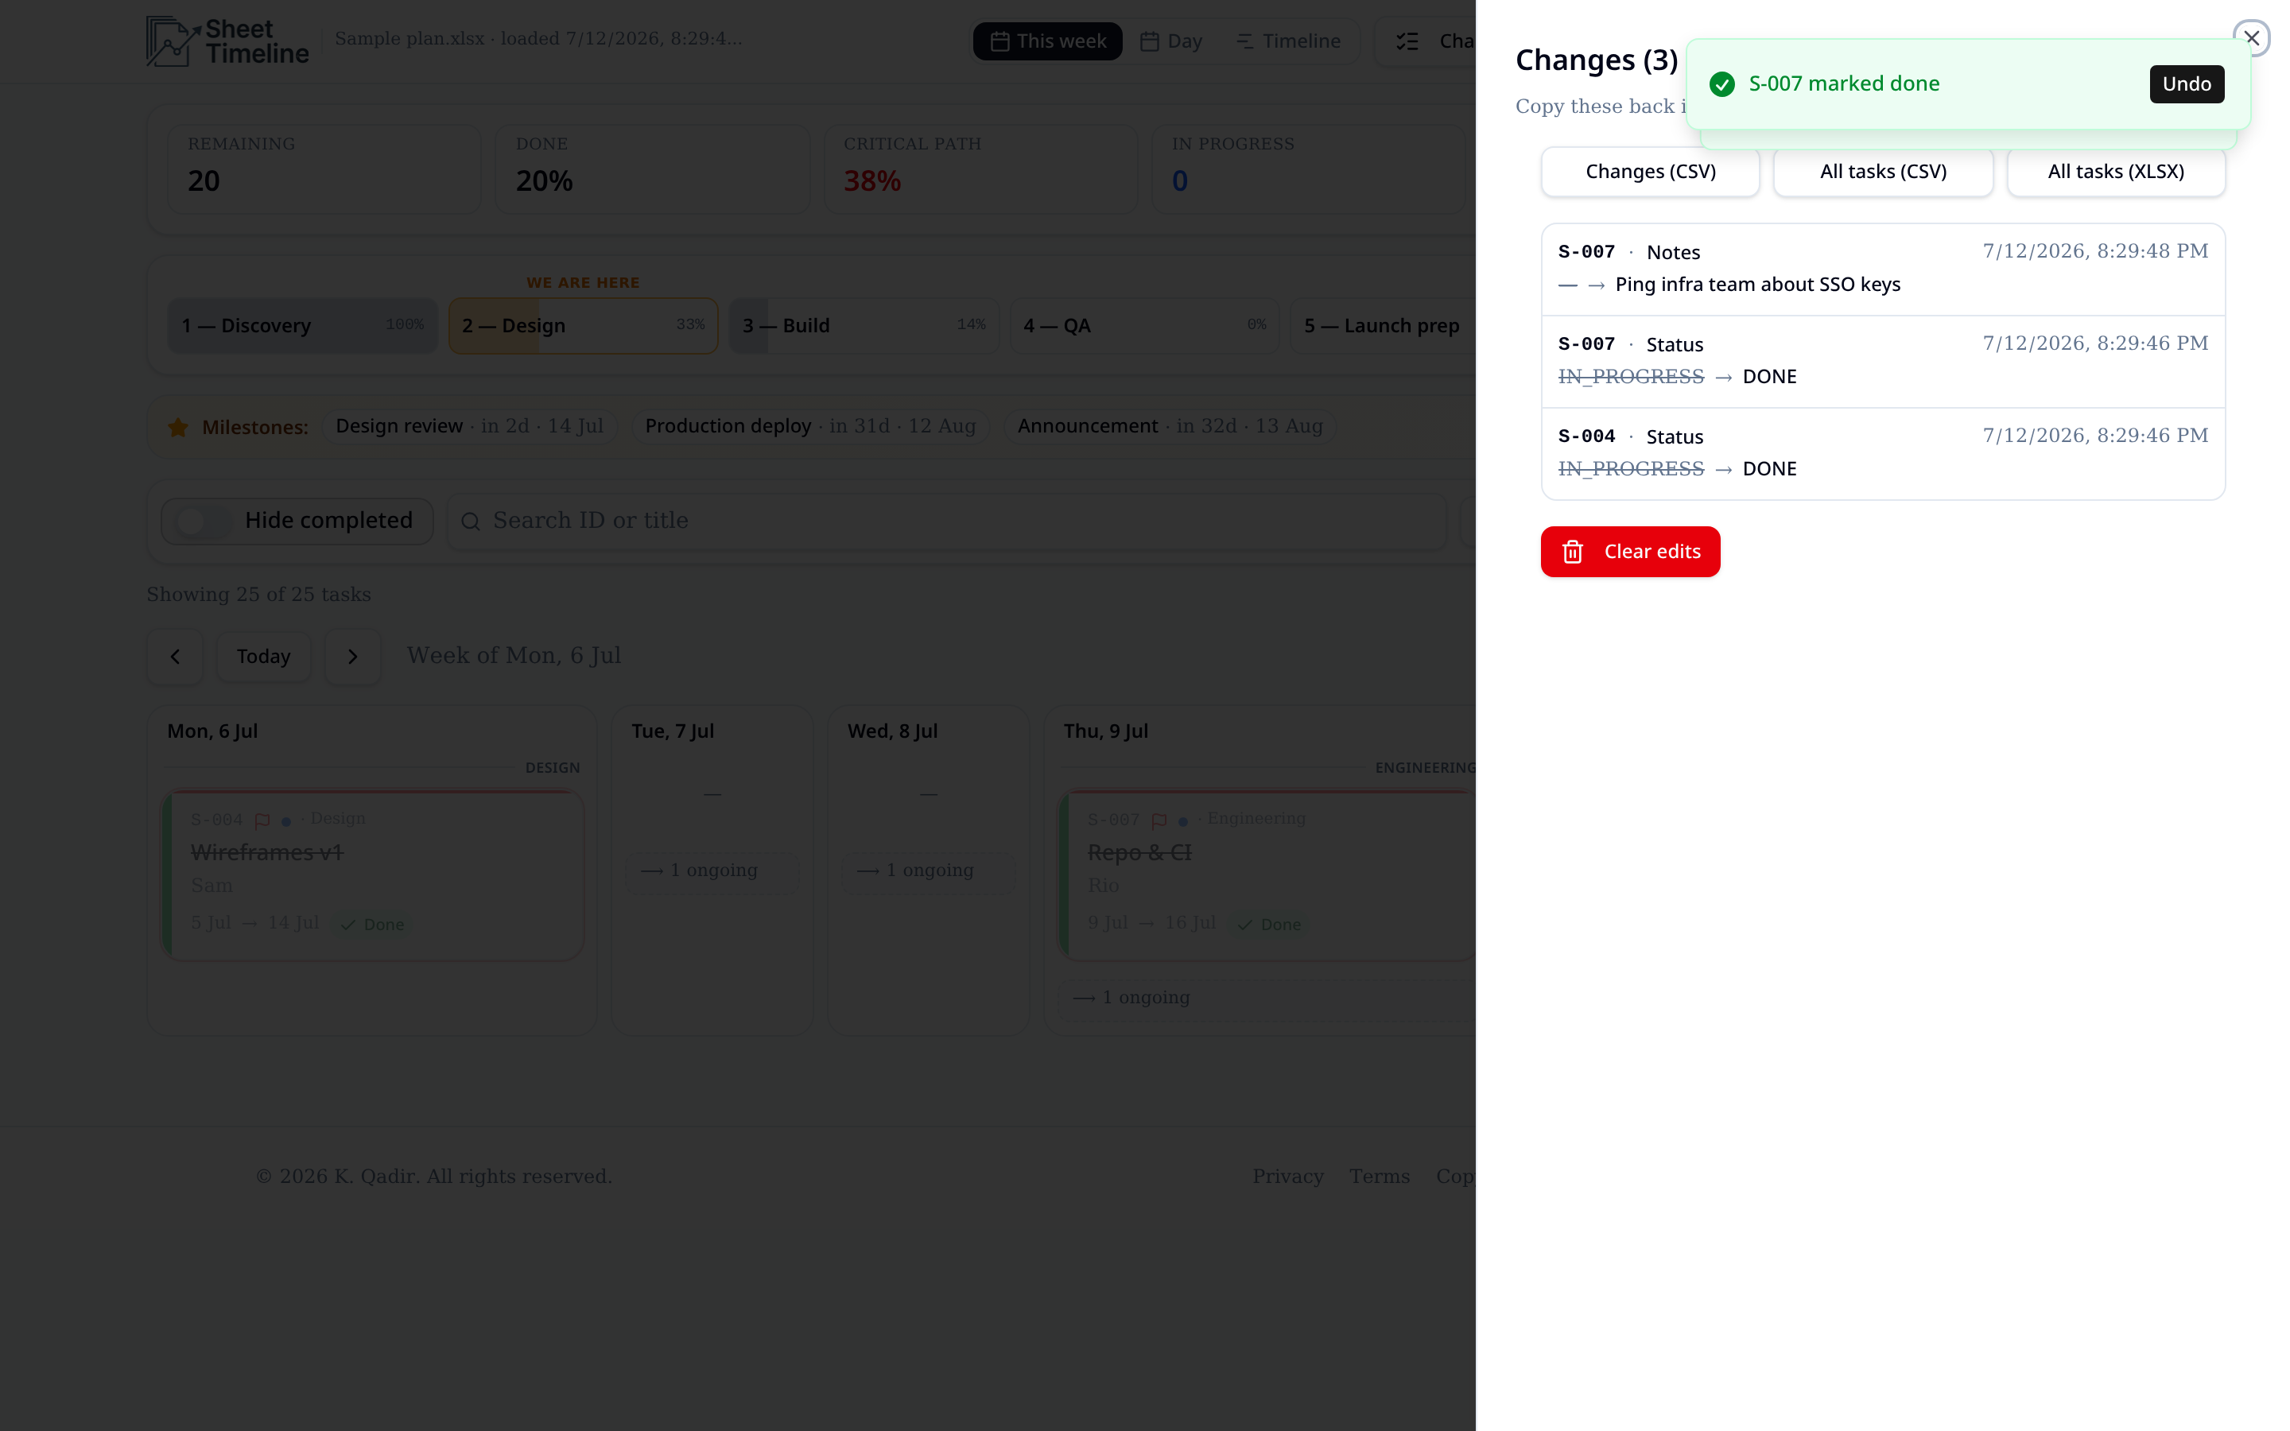Click Clear edits button
The height and width of the screenshot is (1431, 2290).
[x=1629, y=552]
